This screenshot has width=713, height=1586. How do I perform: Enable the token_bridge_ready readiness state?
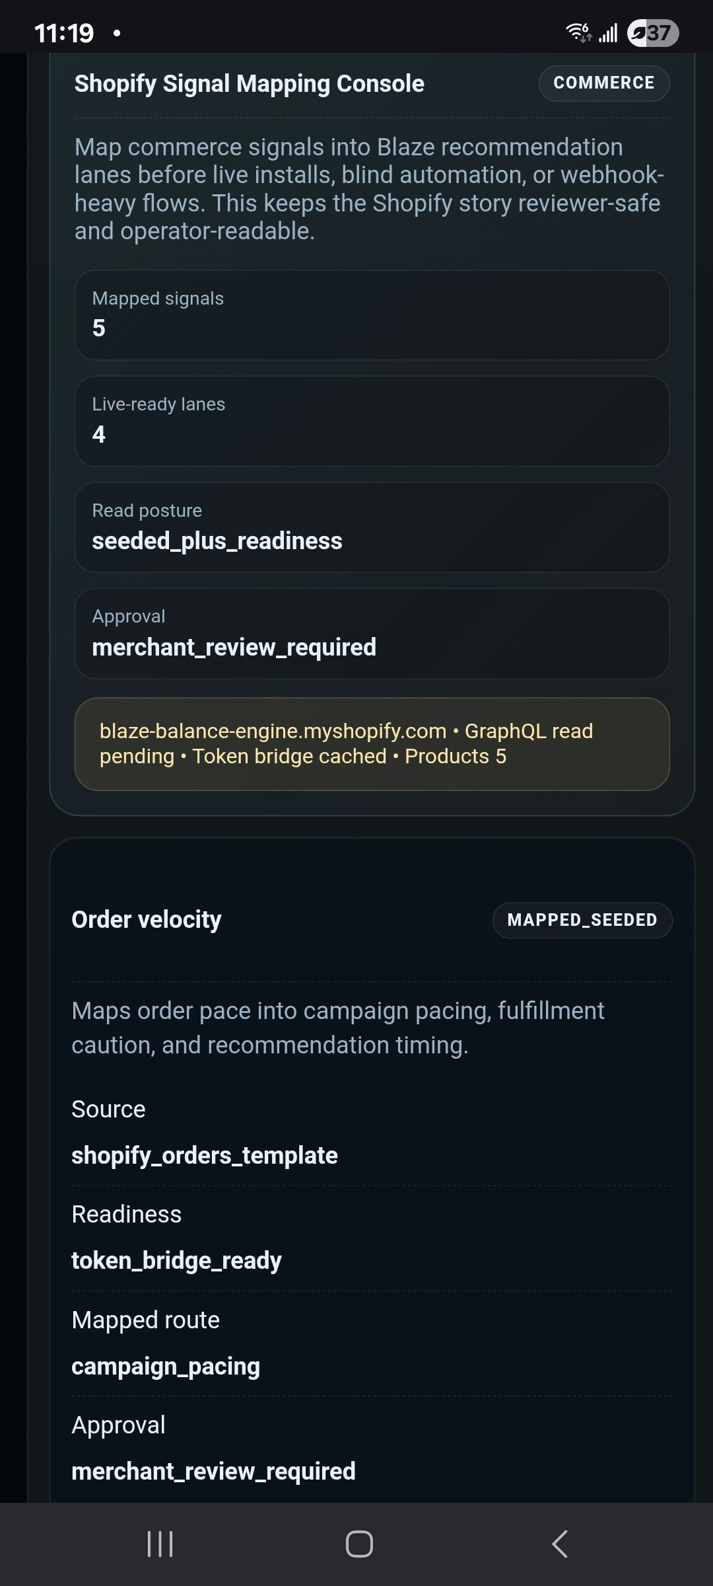[x=175, y=1260]
